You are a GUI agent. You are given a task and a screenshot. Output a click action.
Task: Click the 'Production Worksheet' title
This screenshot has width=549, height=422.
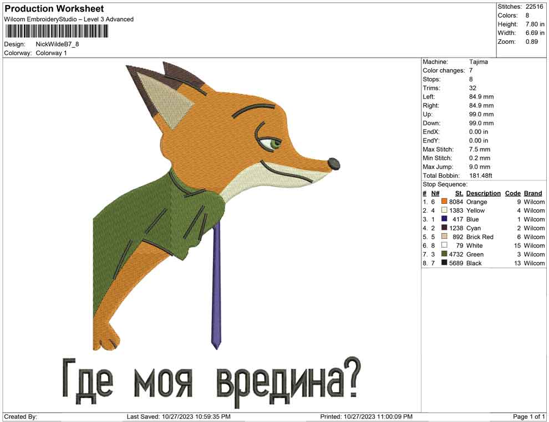(x=54, y=9)
